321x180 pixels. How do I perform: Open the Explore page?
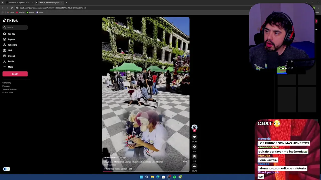pyautogui.click(x=9, y=39)
